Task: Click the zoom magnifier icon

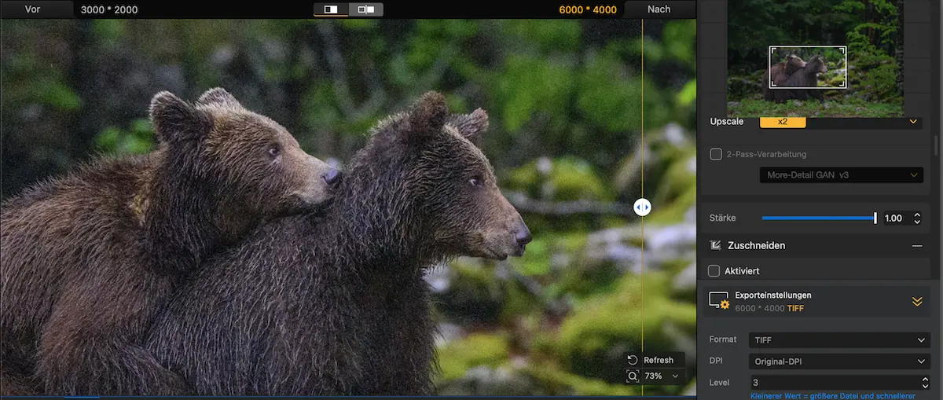Action: (633, 376)
